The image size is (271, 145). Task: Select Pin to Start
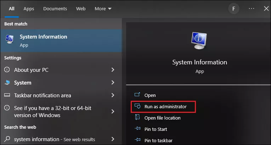coord(156,129)
